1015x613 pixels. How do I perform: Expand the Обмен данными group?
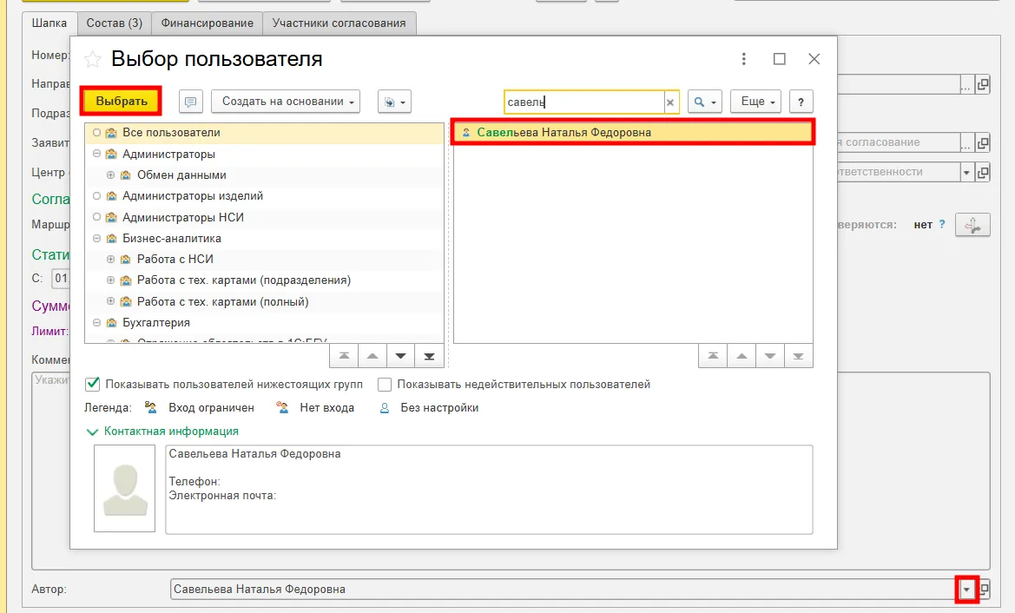[x=110, y=175]
